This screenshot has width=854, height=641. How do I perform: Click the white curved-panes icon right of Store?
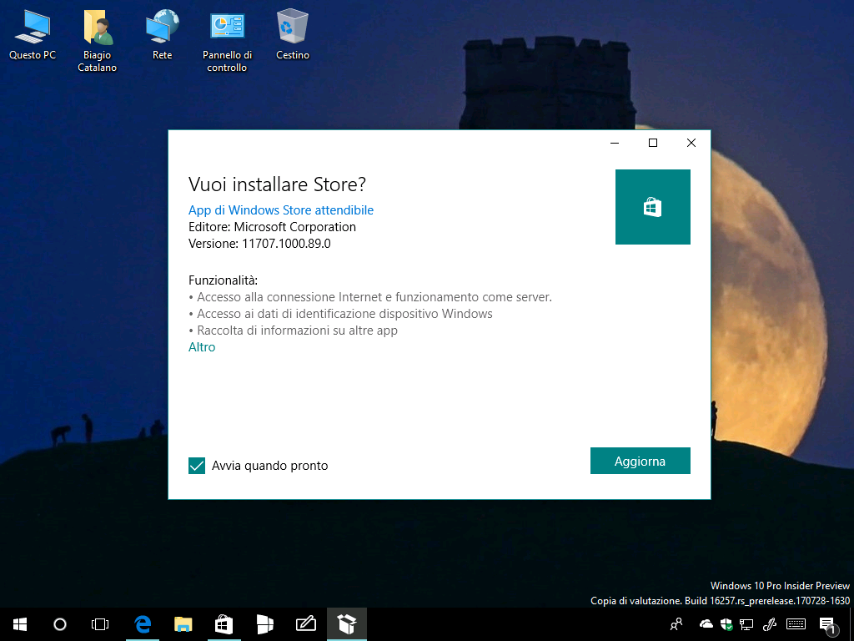point(264,624)
